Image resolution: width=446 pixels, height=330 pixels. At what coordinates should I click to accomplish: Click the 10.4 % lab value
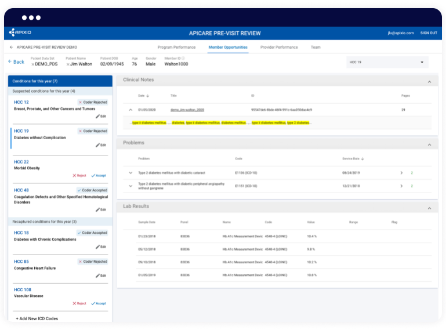312,236
